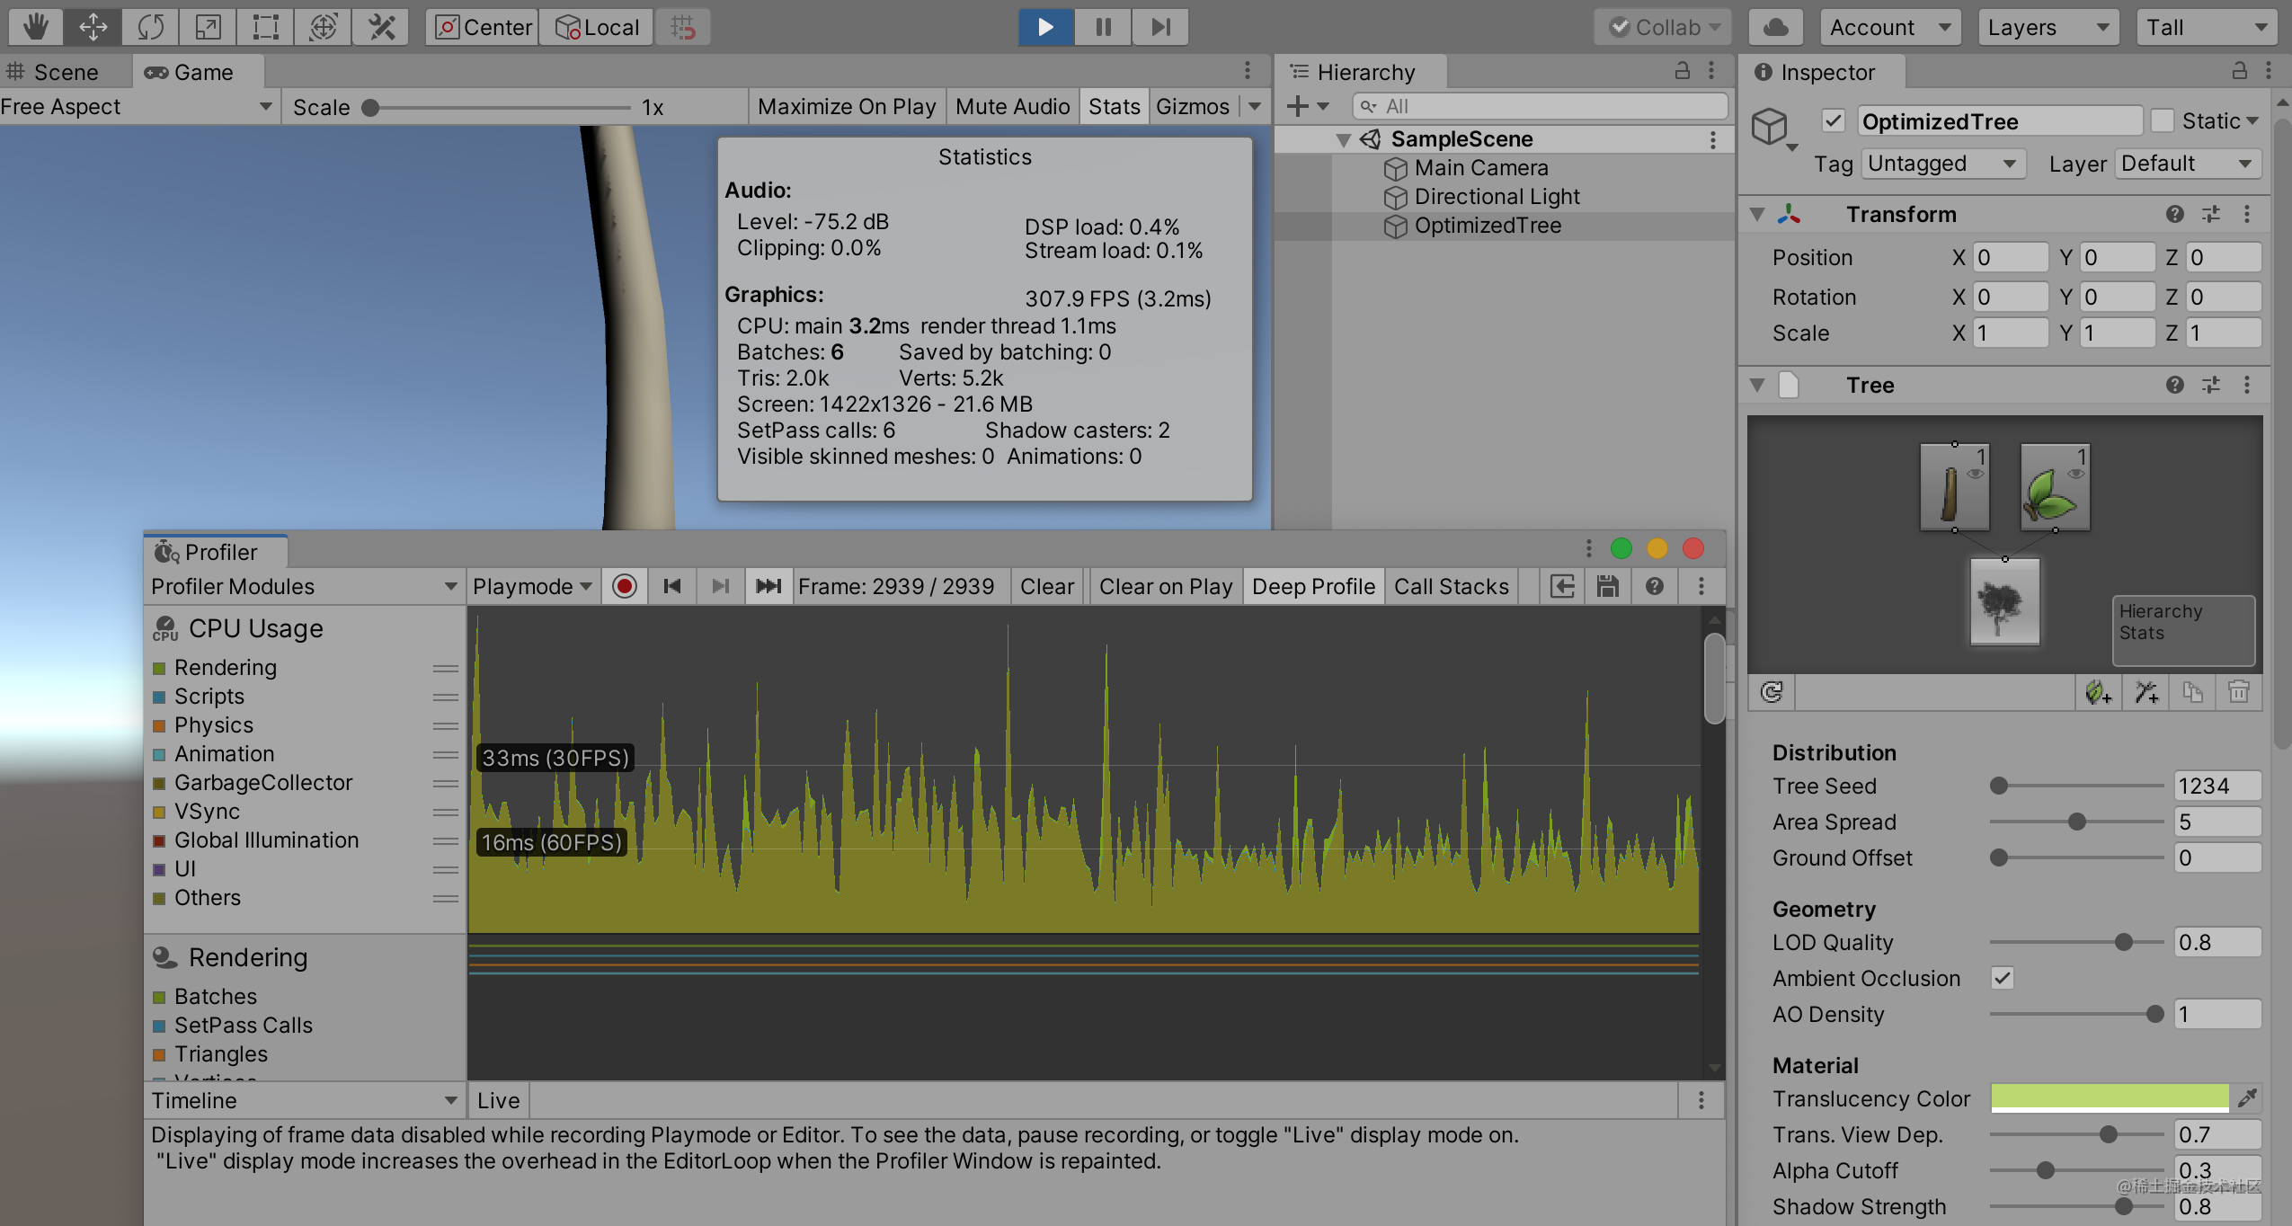This screenshot has width=2292, height=1226.
Task: Open Timeline view dropdown
Action: (x=304, y=1100)
